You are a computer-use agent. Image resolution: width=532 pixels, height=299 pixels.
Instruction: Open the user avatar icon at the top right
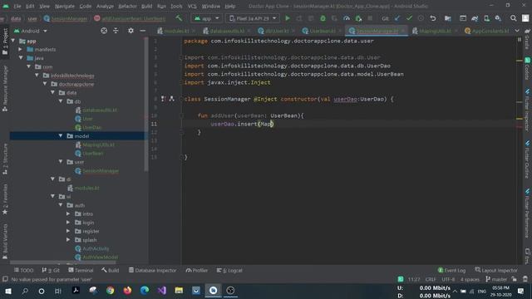tap(525, 18)
